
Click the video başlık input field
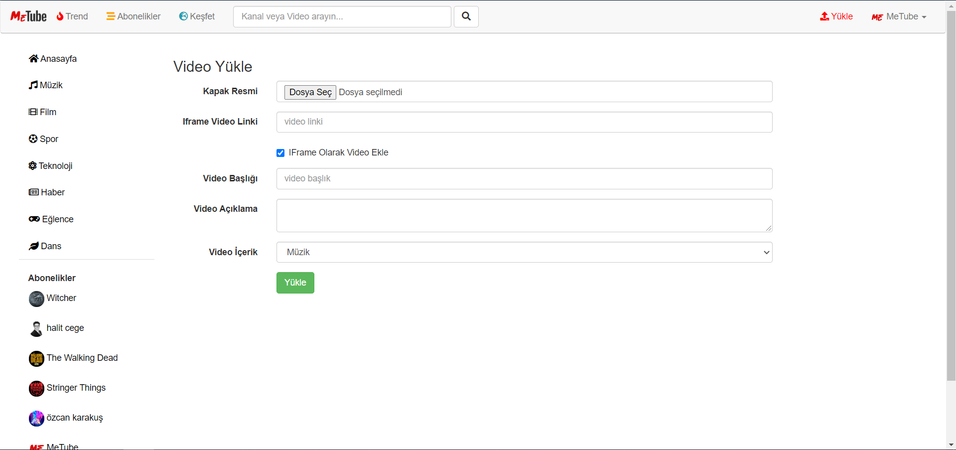[524, 178]
